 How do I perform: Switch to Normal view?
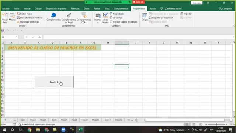point(187,124)
